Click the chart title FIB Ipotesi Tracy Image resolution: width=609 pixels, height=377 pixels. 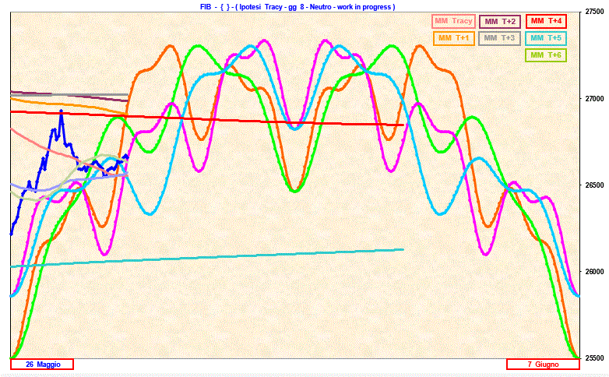point(297,7)
